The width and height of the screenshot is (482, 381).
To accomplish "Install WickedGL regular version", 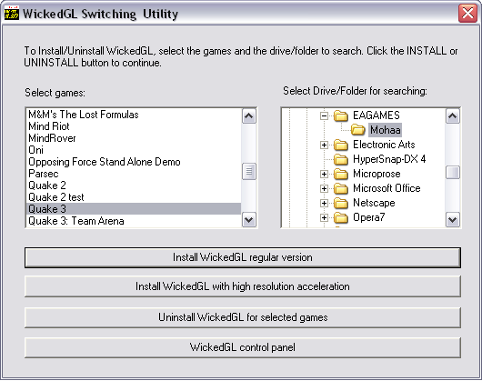I will (243, 257).
